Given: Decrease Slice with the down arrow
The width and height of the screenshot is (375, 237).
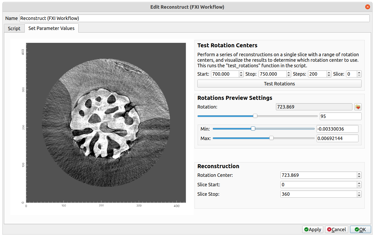Looking at the screenshot, I should coord(359,76).
